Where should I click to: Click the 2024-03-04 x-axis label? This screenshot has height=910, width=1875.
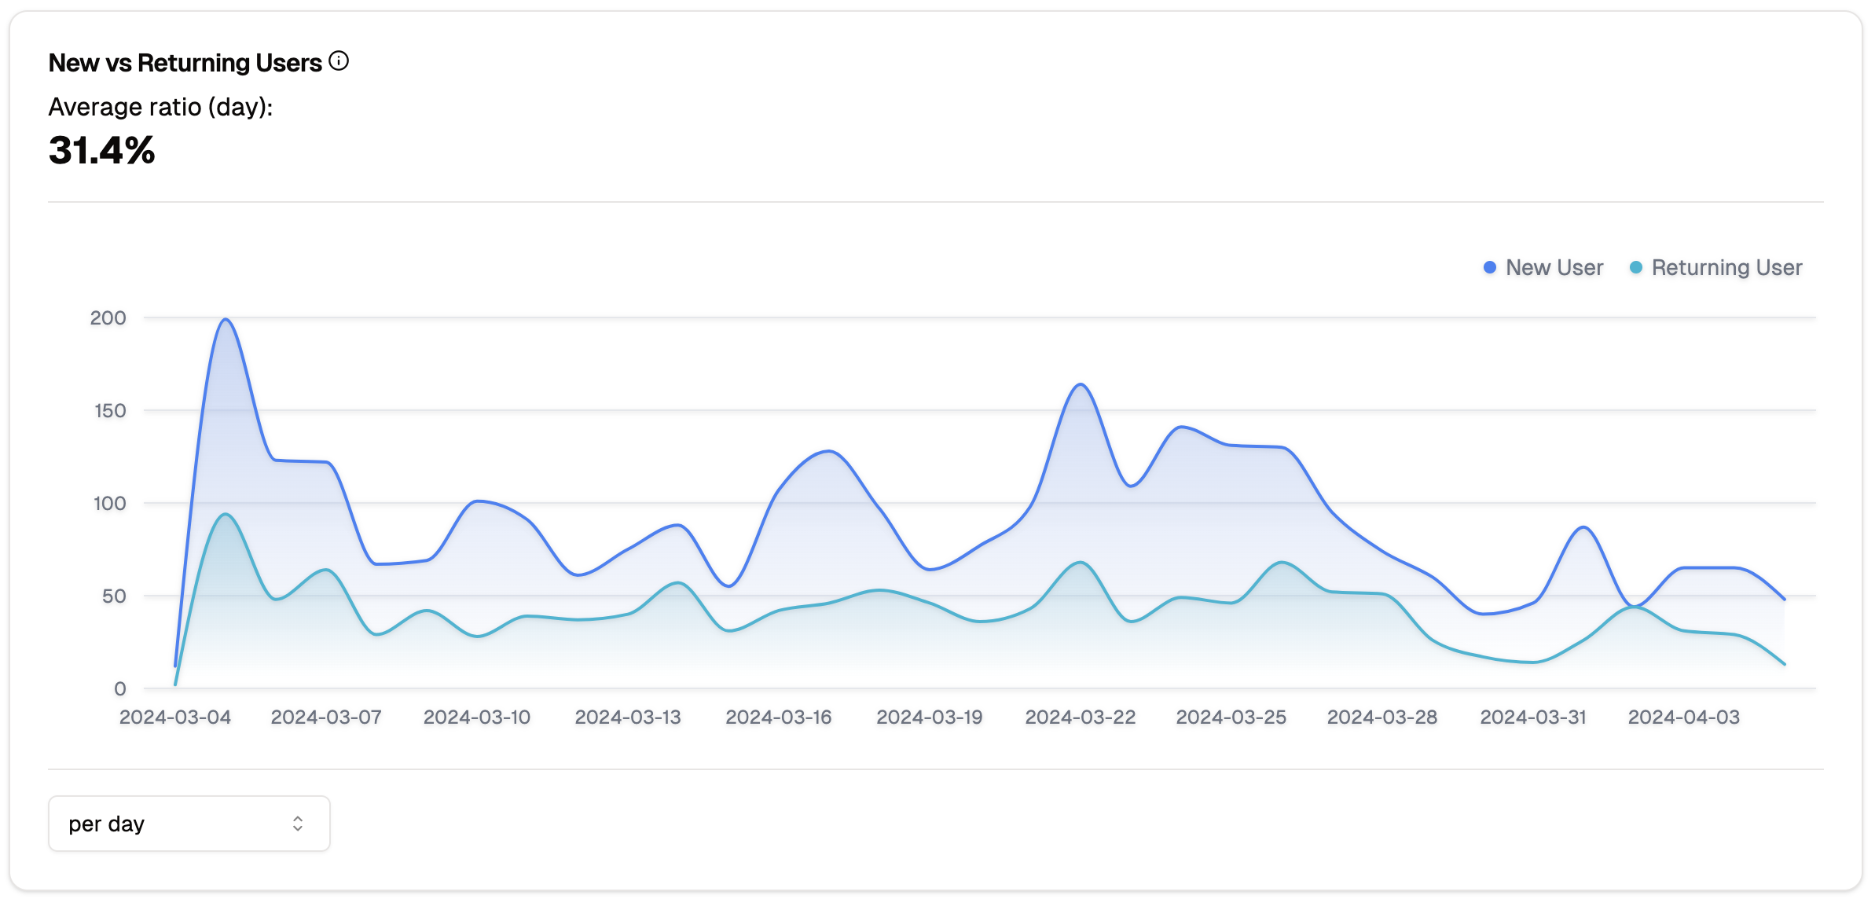175,717
